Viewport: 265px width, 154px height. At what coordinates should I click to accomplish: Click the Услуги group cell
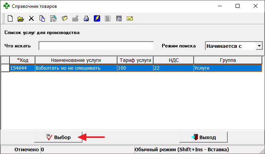pos(228,68)
